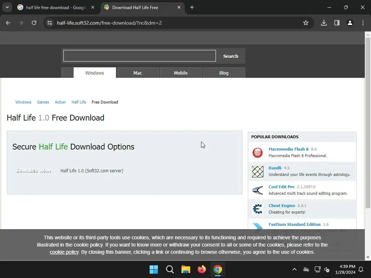Click the Download Now button
The image size is (371, 278).
(34, 171)
